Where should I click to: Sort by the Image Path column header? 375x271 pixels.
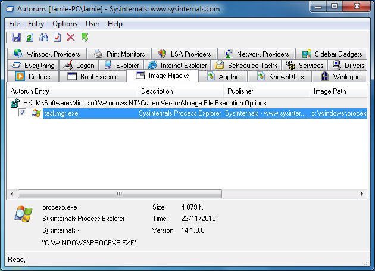(339, 91)
